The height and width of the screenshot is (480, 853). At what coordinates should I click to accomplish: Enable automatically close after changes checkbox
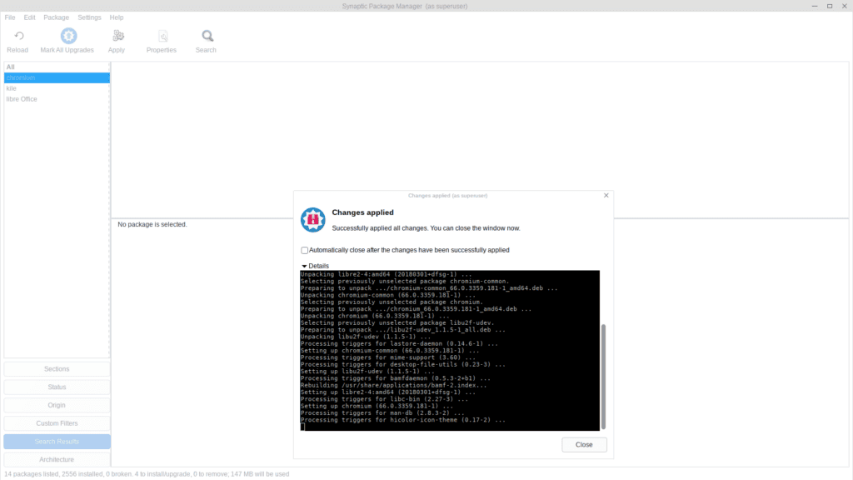304,250
